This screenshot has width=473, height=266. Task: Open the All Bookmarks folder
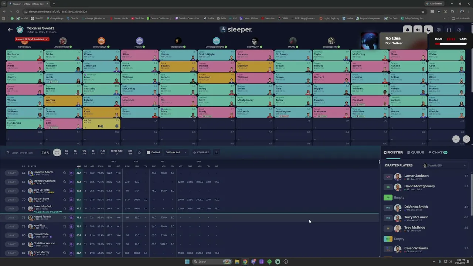point(462,18)
